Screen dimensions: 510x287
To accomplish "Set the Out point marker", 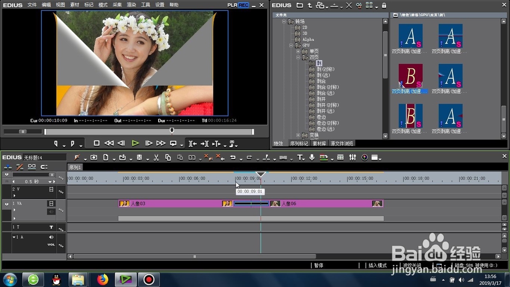I will [72, 143].
